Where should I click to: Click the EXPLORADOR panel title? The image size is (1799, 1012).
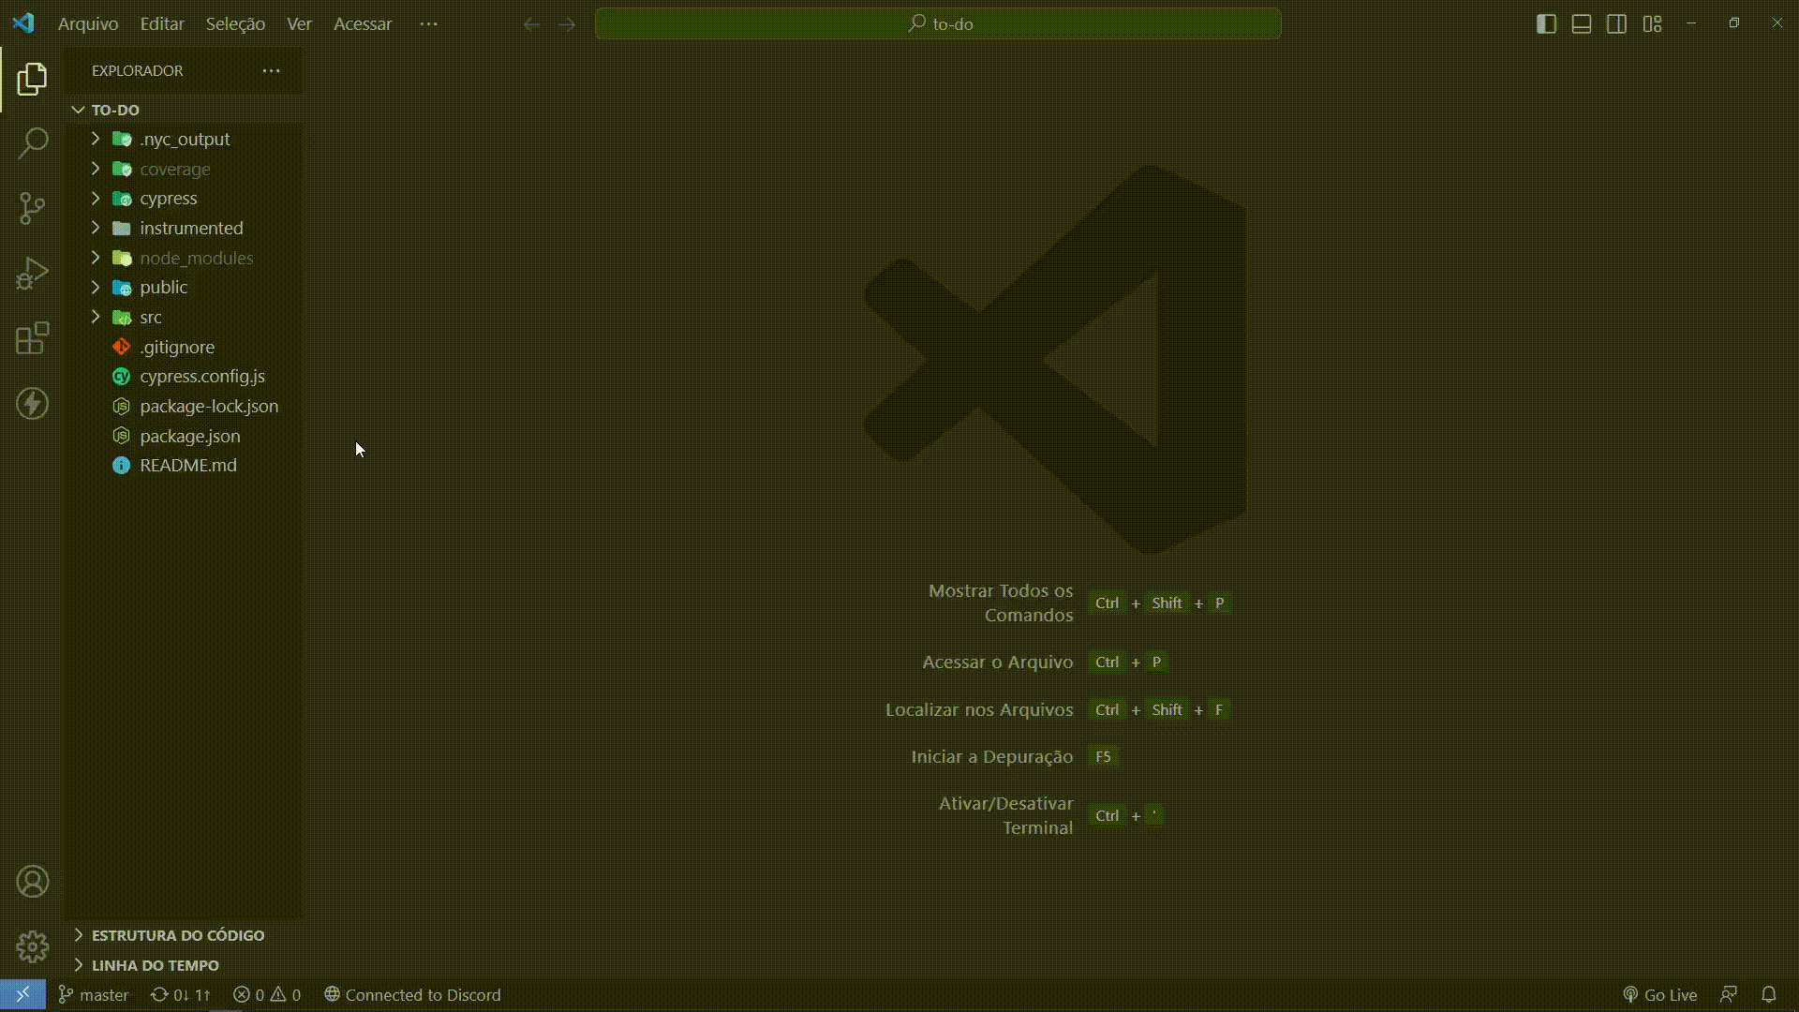click(x=138, y=71)
